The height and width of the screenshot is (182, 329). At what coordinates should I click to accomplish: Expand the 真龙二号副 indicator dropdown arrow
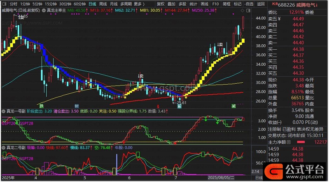pyautogui.click(x=3, y=148)
